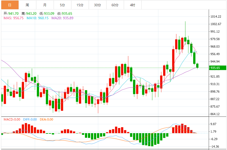Click the DEA:0.00 indicator label

(46, 119)
